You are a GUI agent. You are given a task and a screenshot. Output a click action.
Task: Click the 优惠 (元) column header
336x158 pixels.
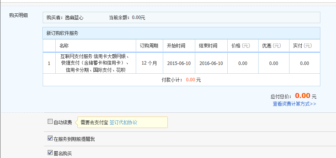click(271, 46)
